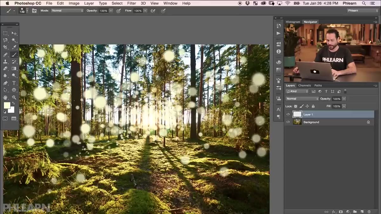
Task: Toggle Lock all for the layer
Action: tap(313, 106)
